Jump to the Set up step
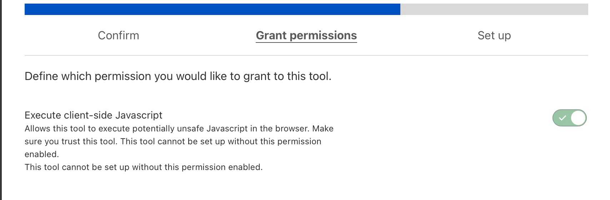The image size is (610, 200). pyautogui.click(x=494, y=35)
